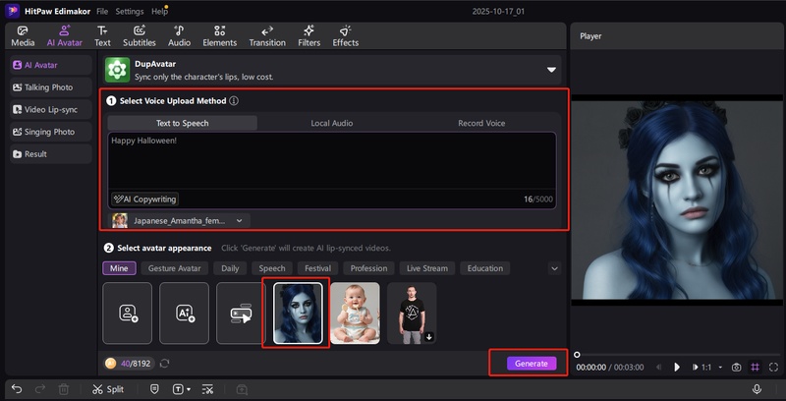Expand more avatar categories chevron
Image resolution: width=786 pixels, height=401 pixels.
[554, 268]
